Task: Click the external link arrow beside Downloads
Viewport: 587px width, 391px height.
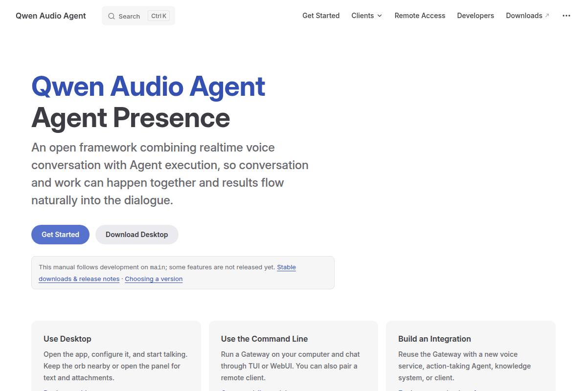Action: click(547, 16)
